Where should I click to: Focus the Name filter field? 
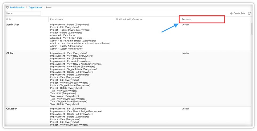pos(23,13)
